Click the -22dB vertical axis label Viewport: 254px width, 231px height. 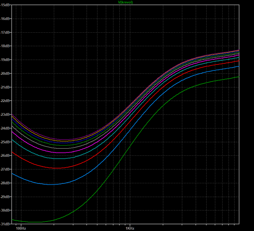[6, 101]
